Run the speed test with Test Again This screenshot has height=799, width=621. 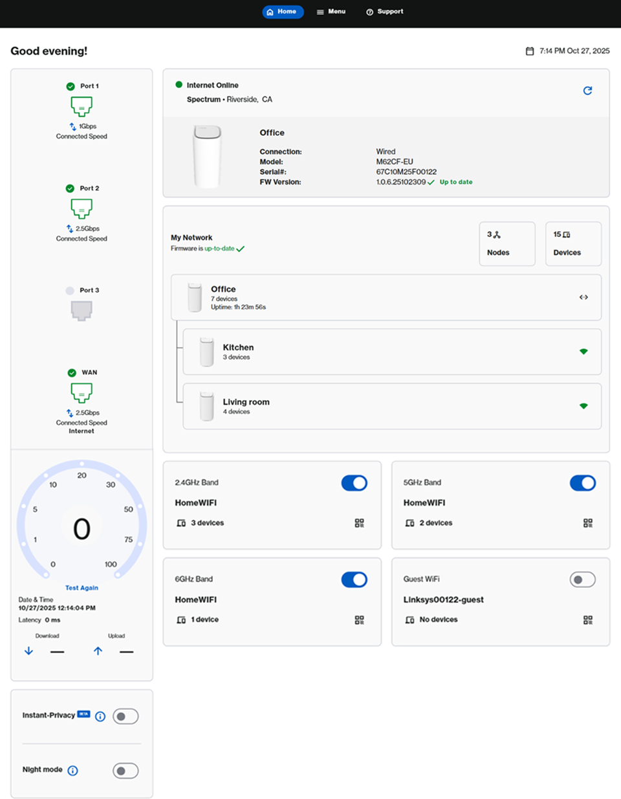(82, 587)
